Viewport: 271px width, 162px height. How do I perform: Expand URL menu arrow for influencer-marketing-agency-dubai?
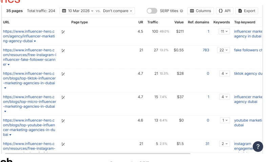[35, 41]
